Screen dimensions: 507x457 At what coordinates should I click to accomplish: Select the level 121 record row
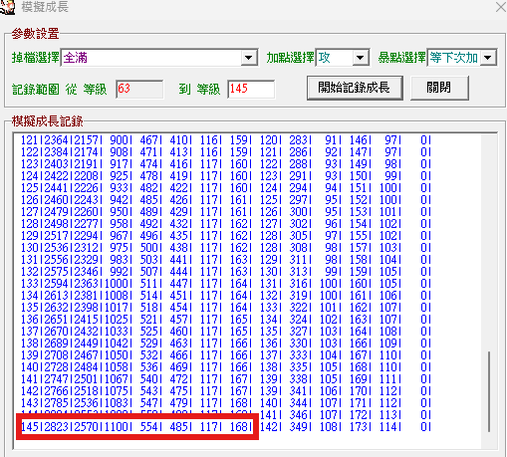226,140
